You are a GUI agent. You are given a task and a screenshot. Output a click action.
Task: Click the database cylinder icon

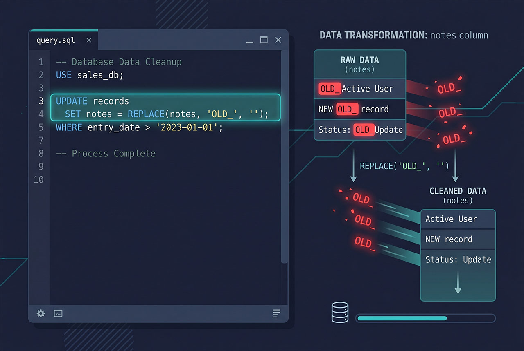(340, 313)
